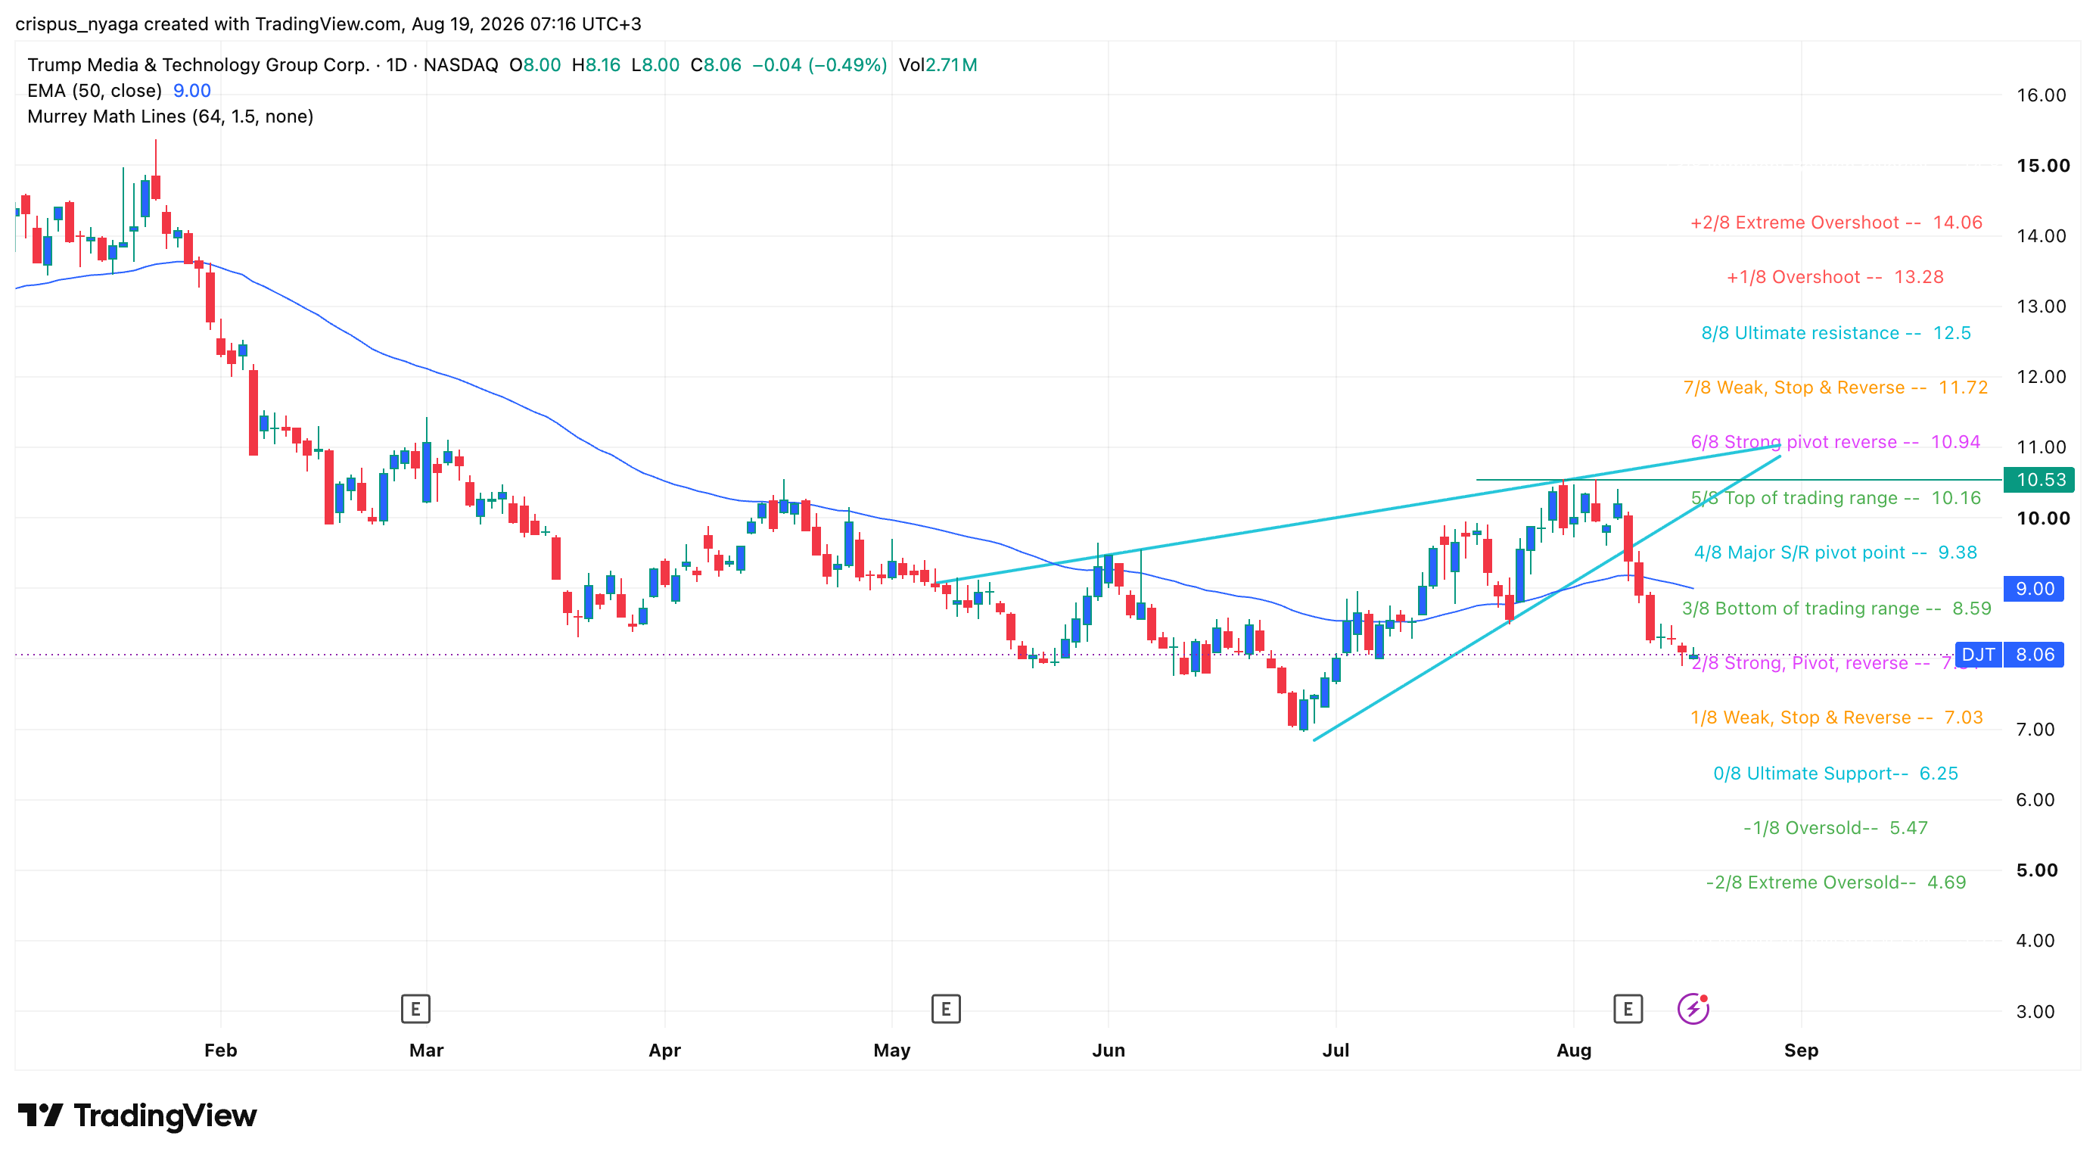The height and width of the screenshot is (1161, 2096).
Task: Click the Apr label on time axis
Action: (665, 1051)
